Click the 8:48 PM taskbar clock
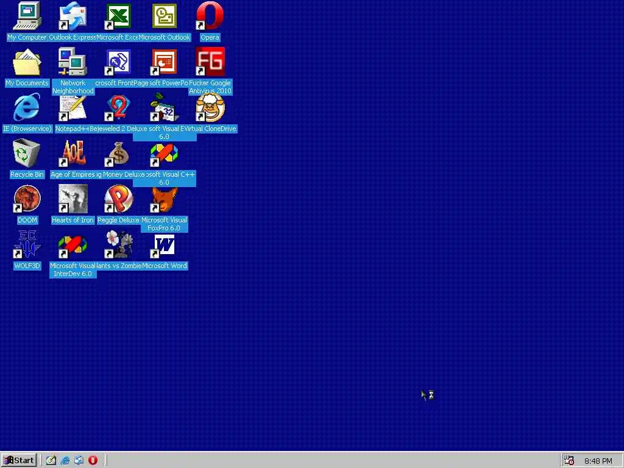The width and height of the screenshot is (624, 468). (x=598, y=461)
